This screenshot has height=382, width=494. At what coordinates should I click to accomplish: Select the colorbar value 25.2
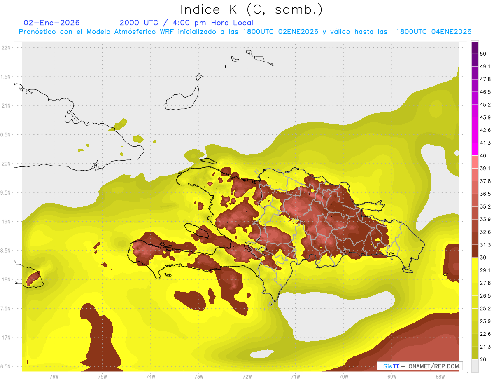[x=485, y=309]
